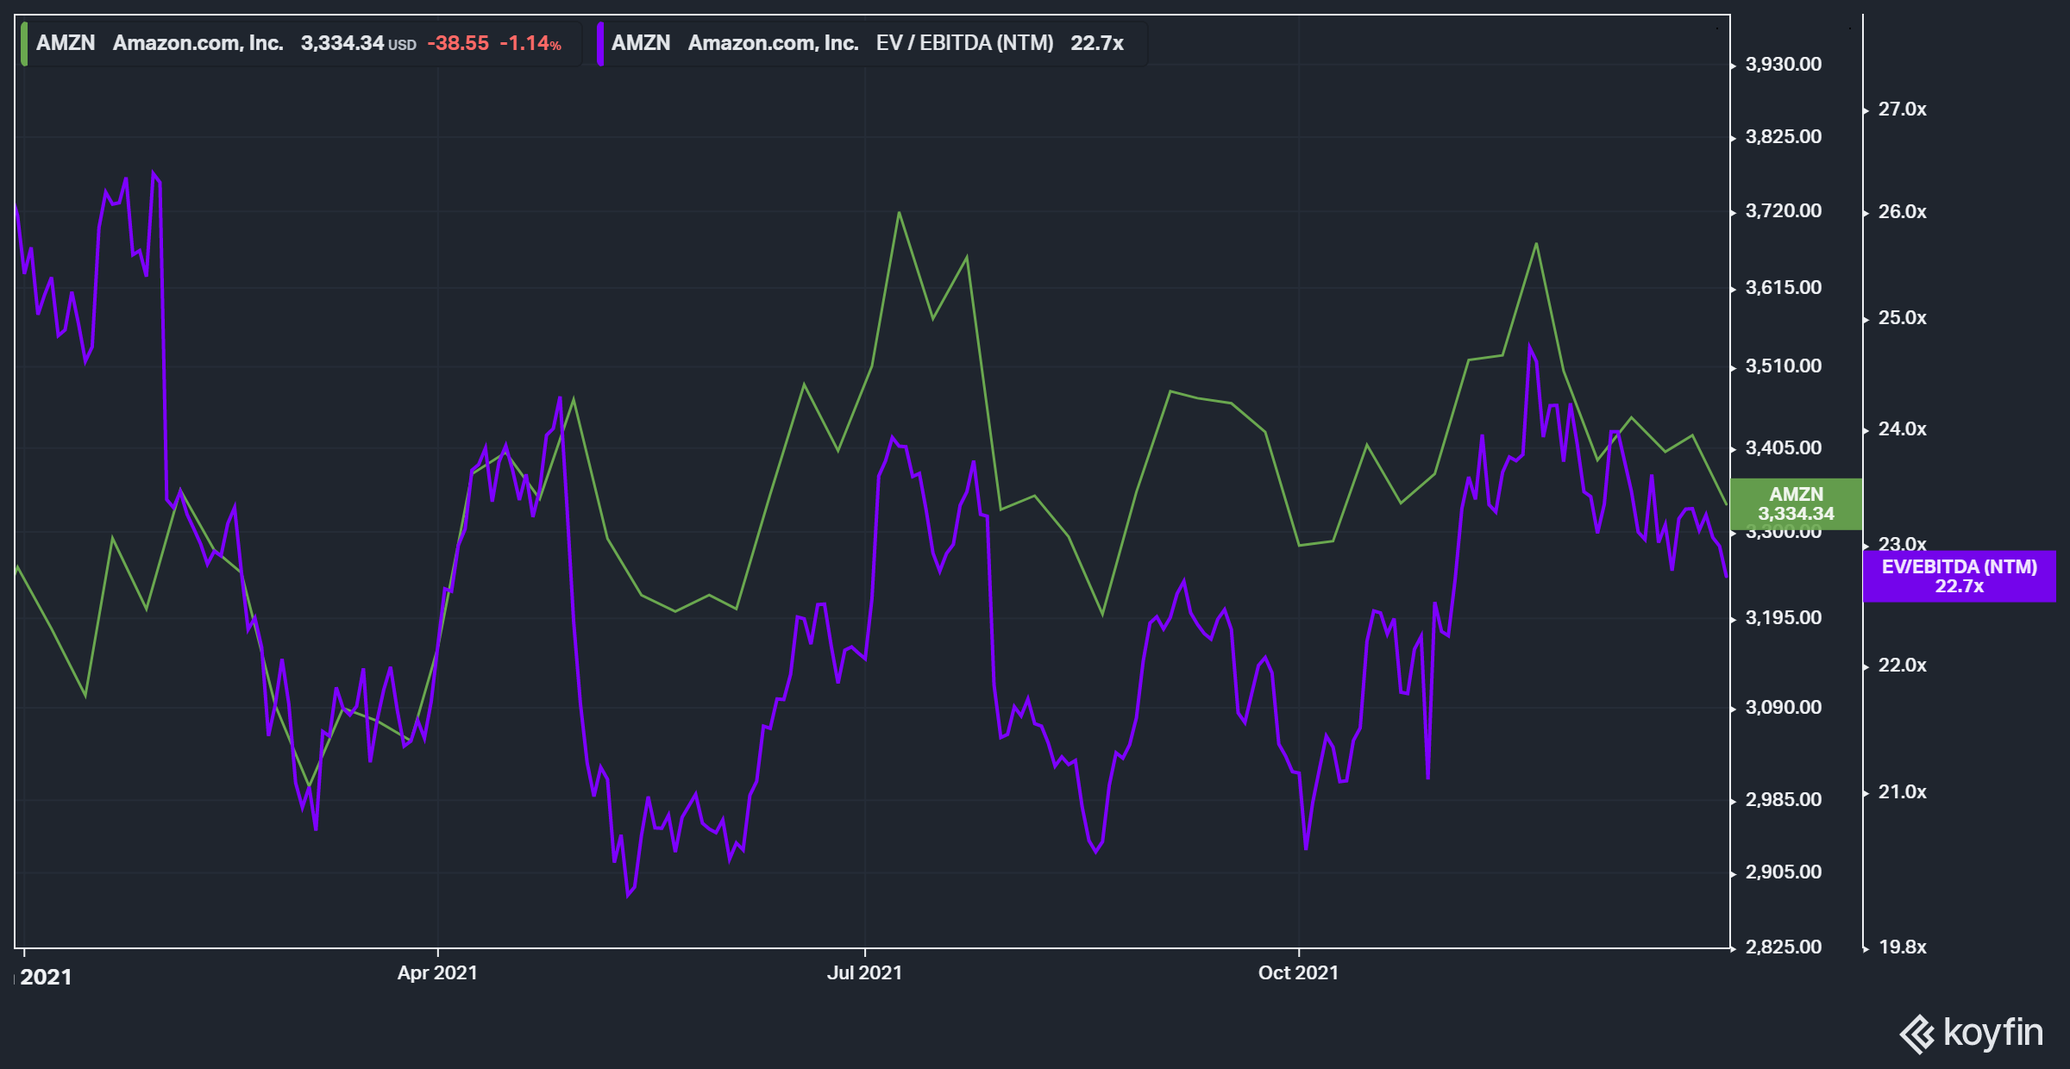Click the -38.55 price change value

(x=458, y=43)
